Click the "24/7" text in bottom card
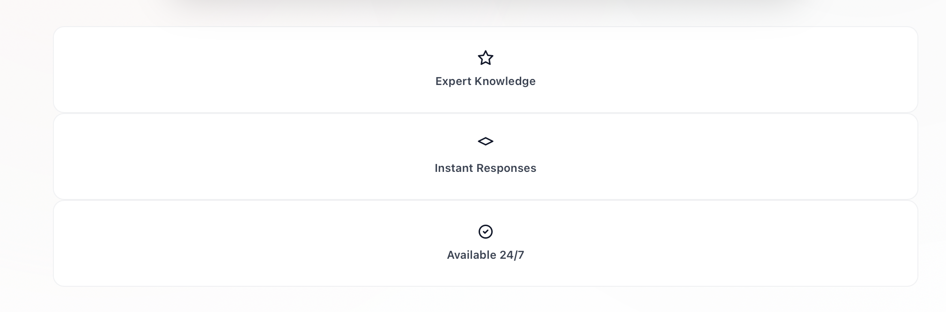The height and width of the screenshot is (312, 946). click(512, 255)
